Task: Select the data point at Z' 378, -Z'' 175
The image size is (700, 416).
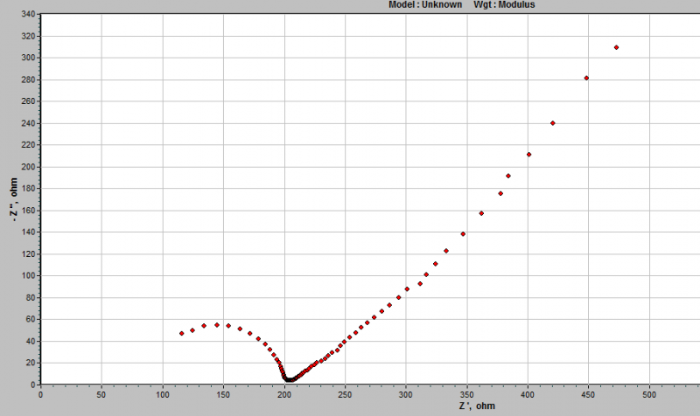Action: tap(500, 193)
